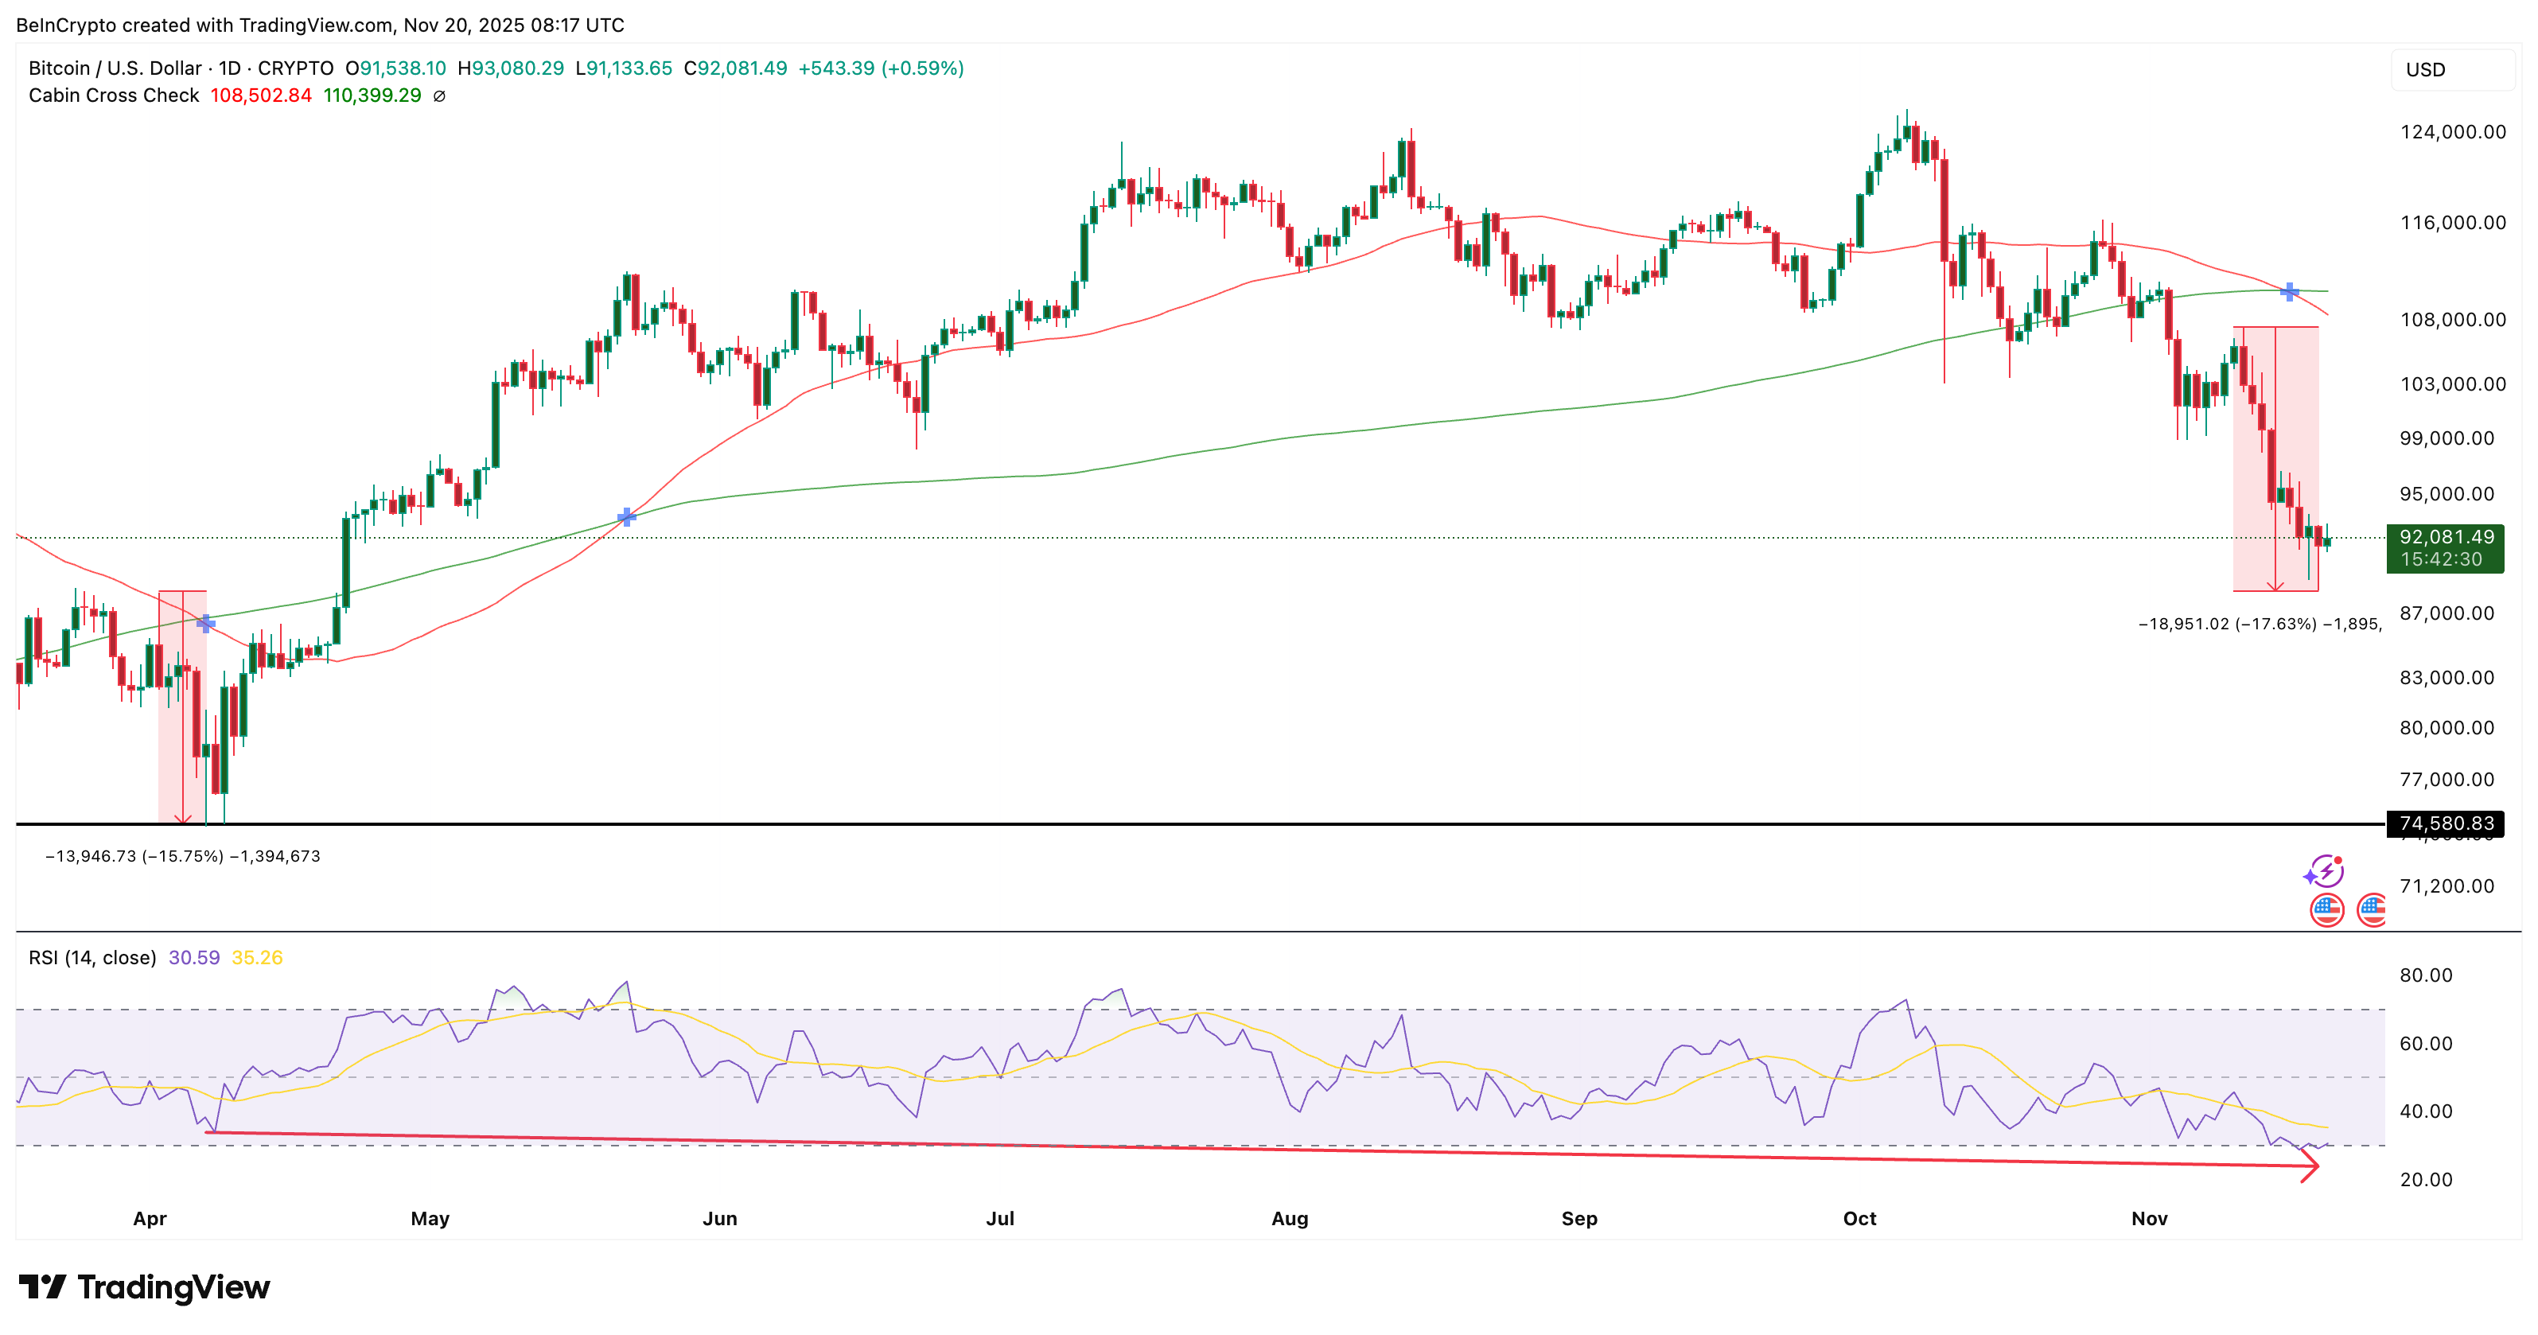Select the RSI (14, close) pane title
This screenshot has height=1335, width=2538.
point(90,956)
